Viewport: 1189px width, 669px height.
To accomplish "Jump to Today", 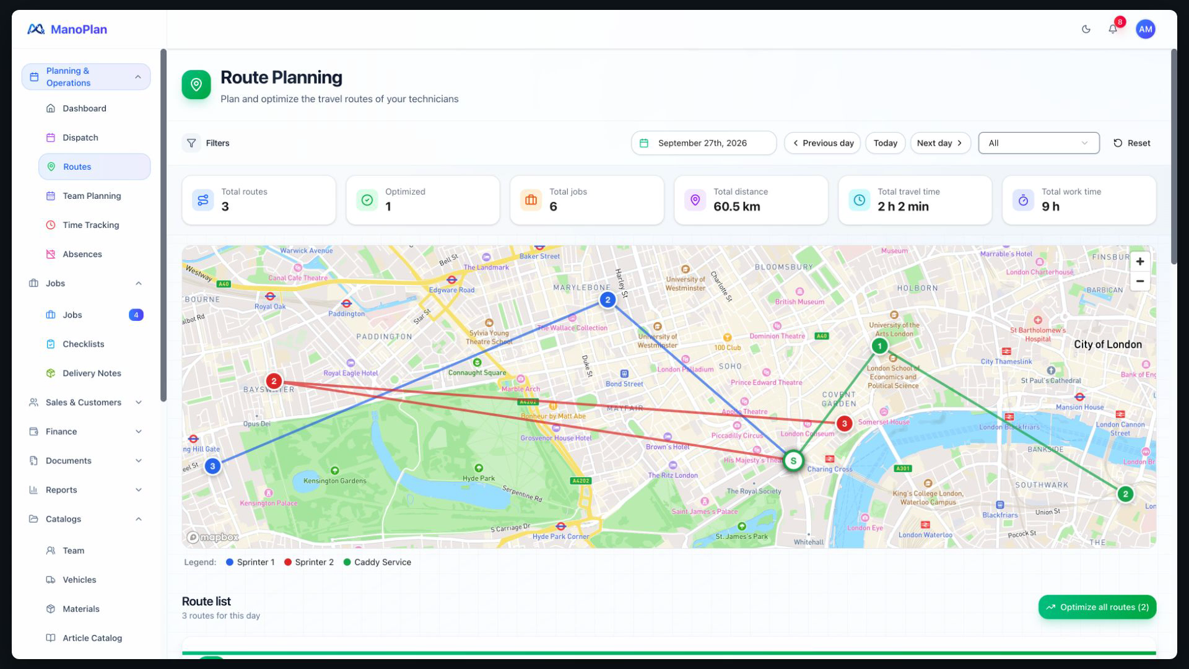I will point(885,143).
